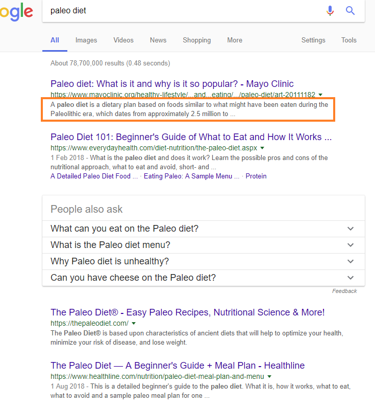This screenshot has width=375, height=407.
Task: Expand 'What can you eat on the Paleo diet?'
Action: (204, 229)
